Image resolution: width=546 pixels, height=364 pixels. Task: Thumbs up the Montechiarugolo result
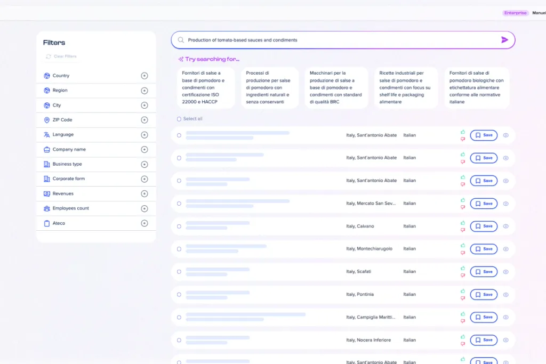point(463,246)
